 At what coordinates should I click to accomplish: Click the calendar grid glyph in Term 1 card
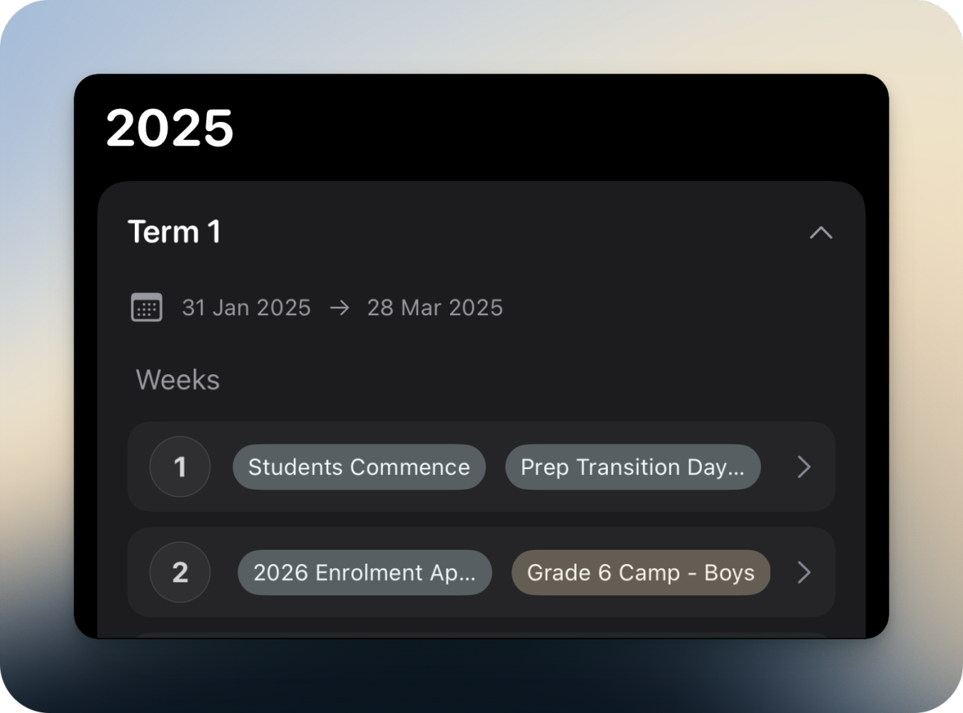coord(146,307)
